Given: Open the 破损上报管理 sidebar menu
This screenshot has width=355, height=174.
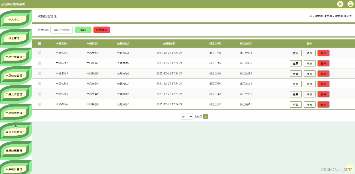Looking at the screenshot, I should pyautogui.click(x=16, y=132).
